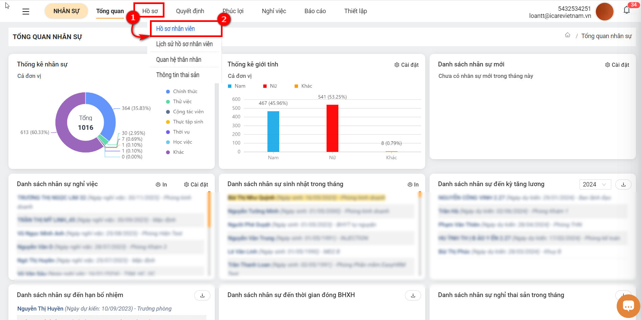The width and height of the screenshot is (641, 320).
Task: Open the chat support bubble
Action: point(628,306)
